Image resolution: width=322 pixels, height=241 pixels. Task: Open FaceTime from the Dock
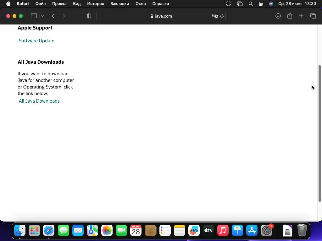(121, 231)
